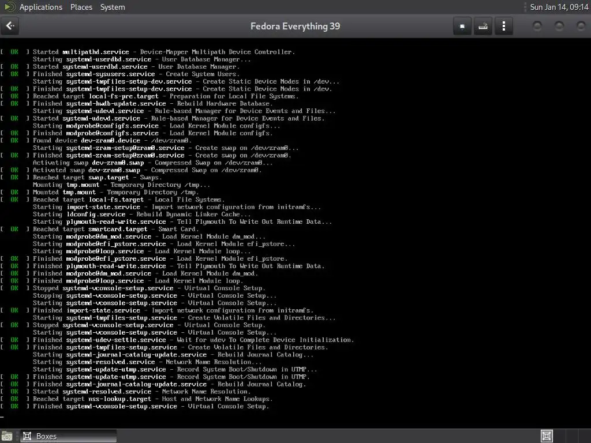Image resolution: width=591 pixels, height=443 pixels.
Task: Open the clock showing Sun Jan 14, 09:14
Action: [559, 7]
